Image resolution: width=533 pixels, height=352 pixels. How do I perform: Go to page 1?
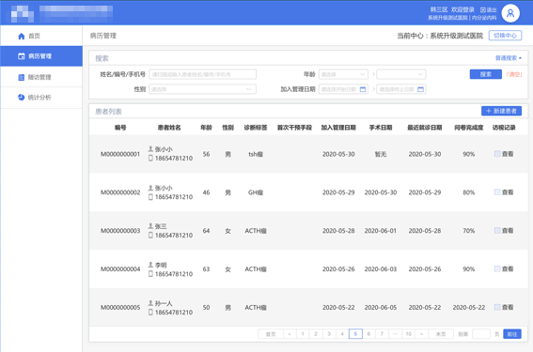pyautogui.click(x=303, y=334)
